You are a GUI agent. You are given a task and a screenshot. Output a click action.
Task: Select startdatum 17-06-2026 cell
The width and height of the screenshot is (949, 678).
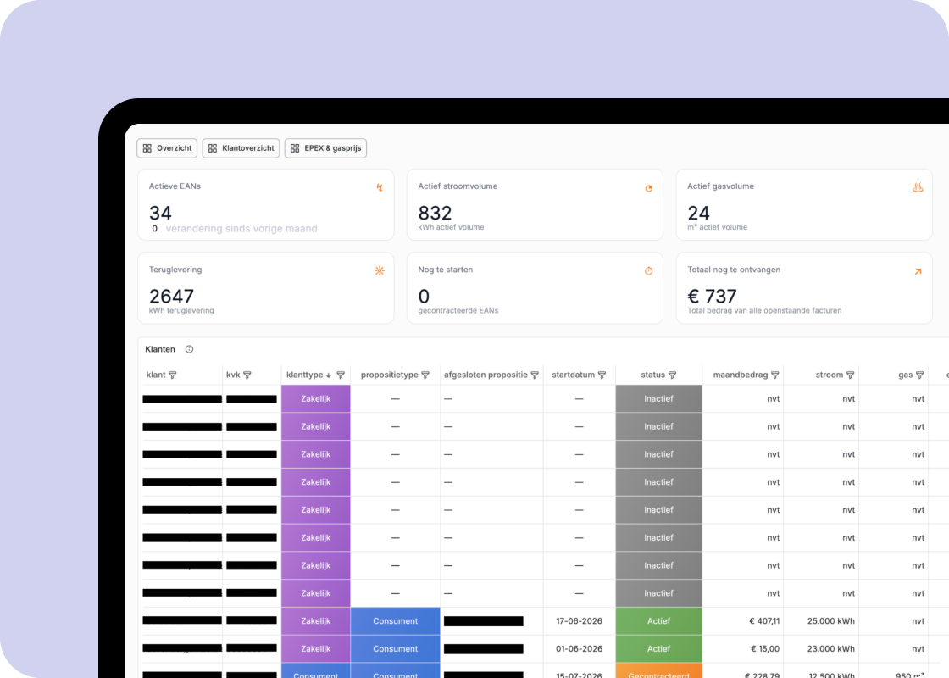(x=580, y=621)
